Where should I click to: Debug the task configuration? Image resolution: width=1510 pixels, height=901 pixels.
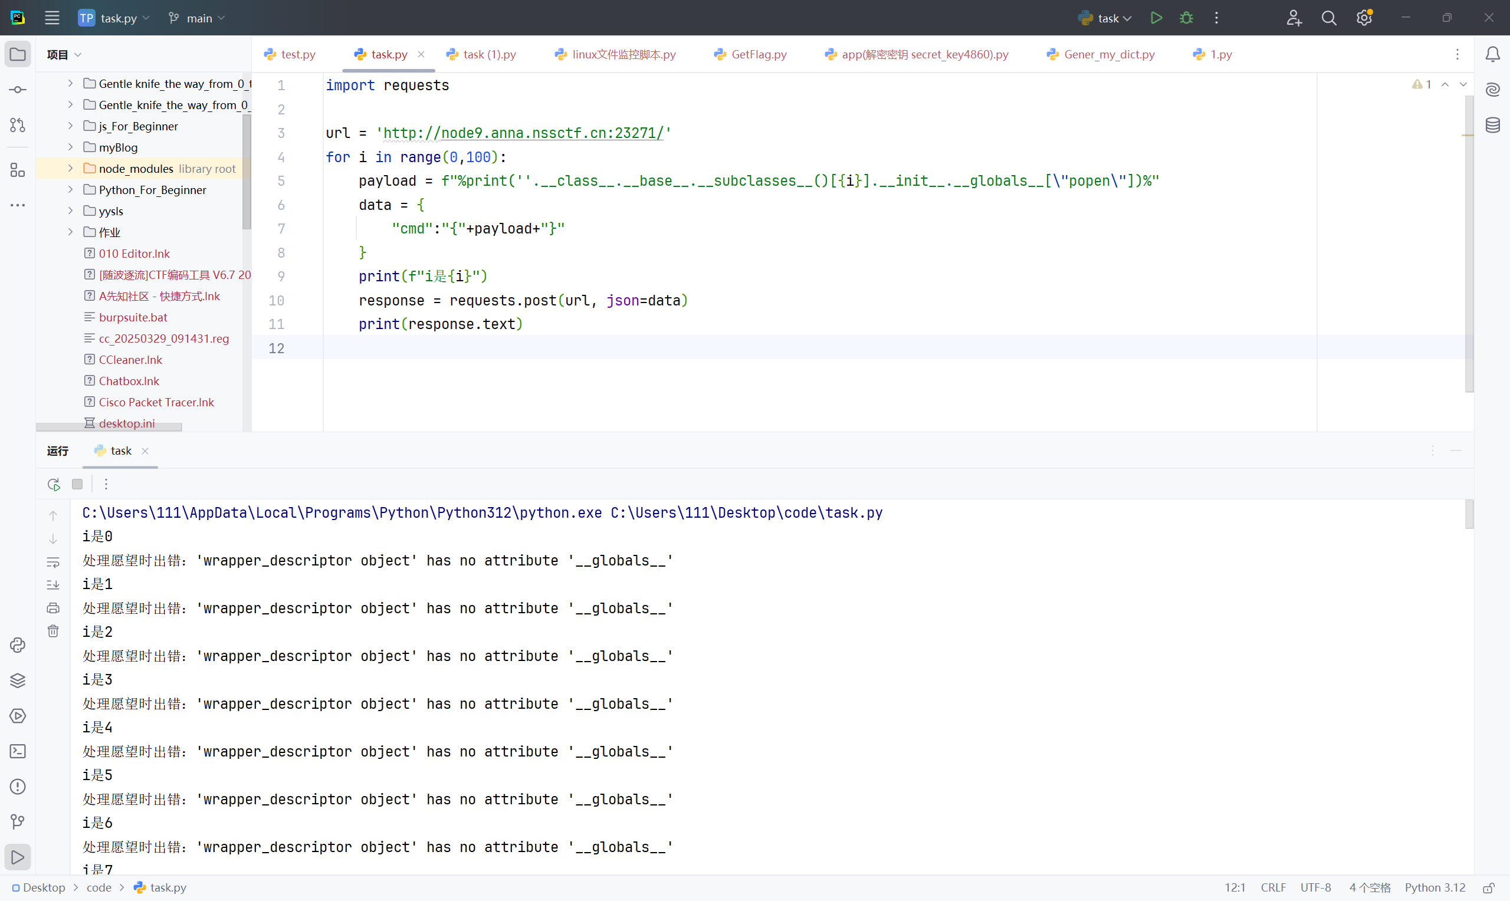coord(1186,18)
